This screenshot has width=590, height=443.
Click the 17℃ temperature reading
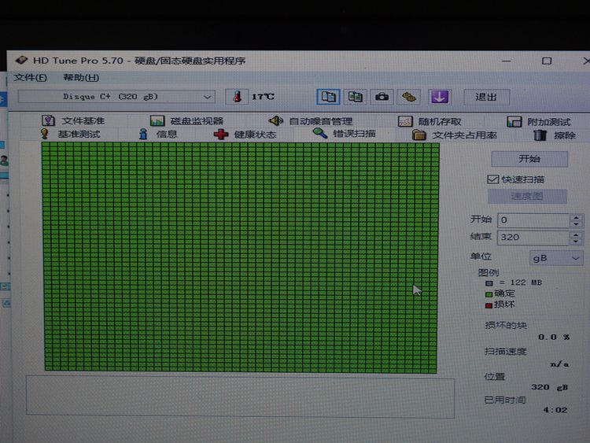tap(263, 97)
